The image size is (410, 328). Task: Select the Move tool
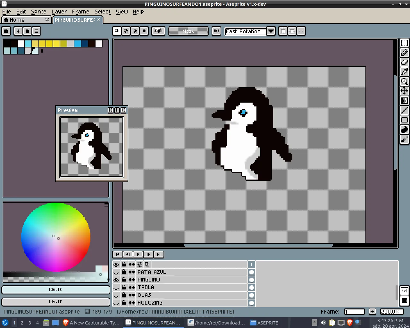(x=405, y=91)
